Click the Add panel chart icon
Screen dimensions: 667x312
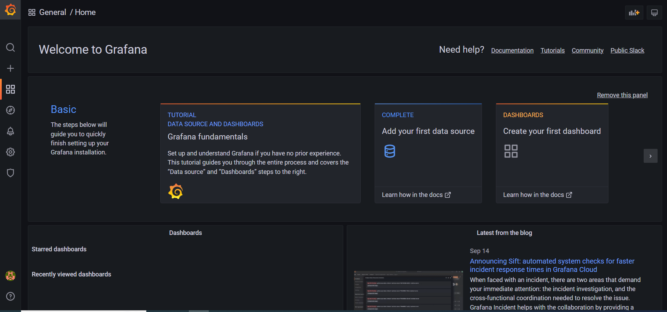634,13
